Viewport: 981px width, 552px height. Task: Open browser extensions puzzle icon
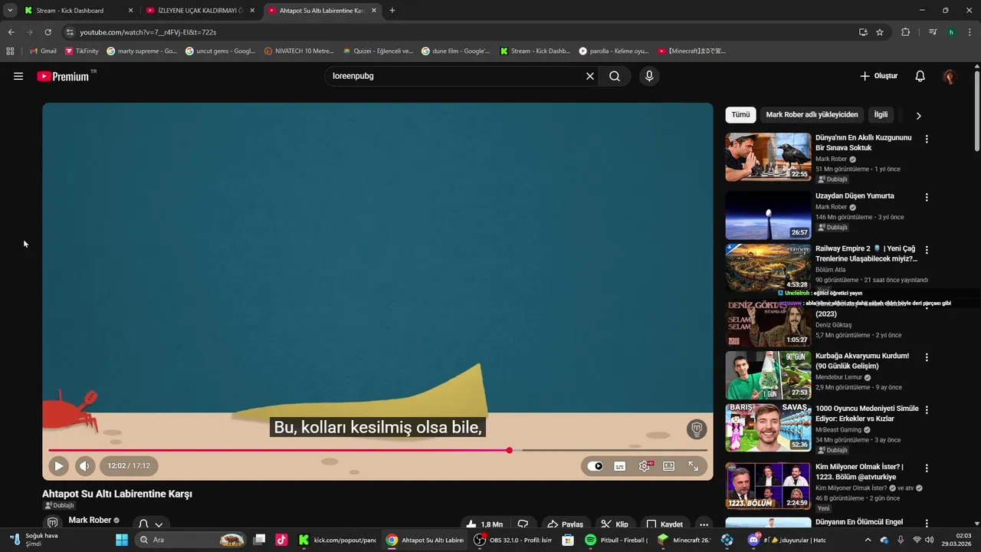[x=905, y=32]
